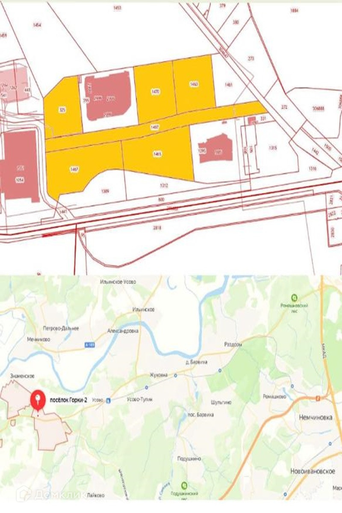The image size is (342, 513).
Task: Click the red building labeled 1054
Action: click(19, 167)
